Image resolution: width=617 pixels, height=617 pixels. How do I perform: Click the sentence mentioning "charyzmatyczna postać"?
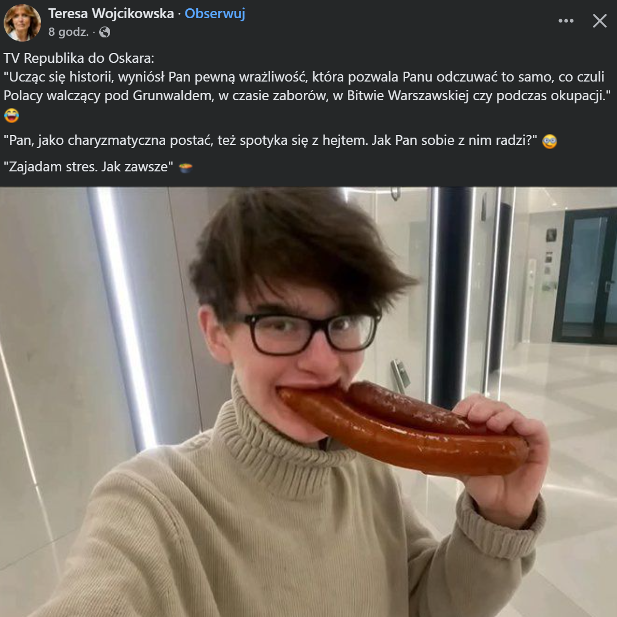[x=270, y=141]
